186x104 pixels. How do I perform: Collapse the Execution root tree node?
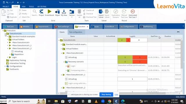pyautogui.click(x=3, y=31)
